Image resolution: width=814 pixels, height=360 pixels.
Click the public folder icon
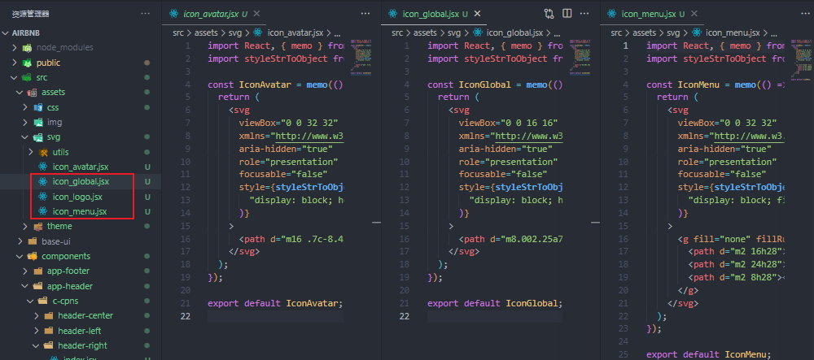pos(27,63)
